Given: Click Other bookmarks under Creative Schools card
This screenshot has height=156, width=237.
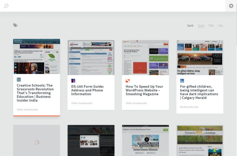Looking at the screenshot, I should pyautogui.click(x=27, y=109).
